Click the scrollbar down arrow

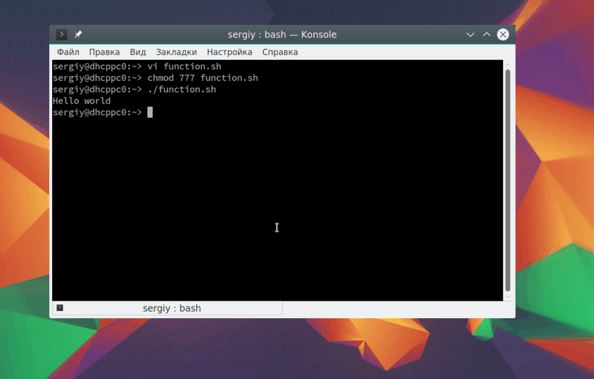tap(508, 297)
